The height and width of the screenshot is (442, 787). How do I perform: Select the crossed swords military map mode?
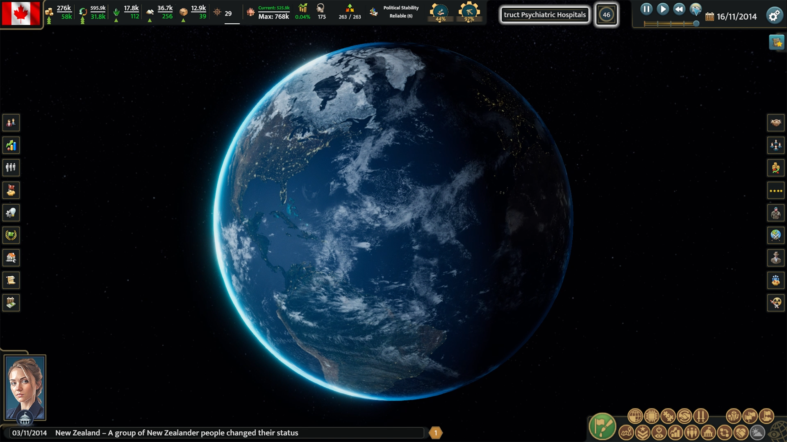pos(701,416)
